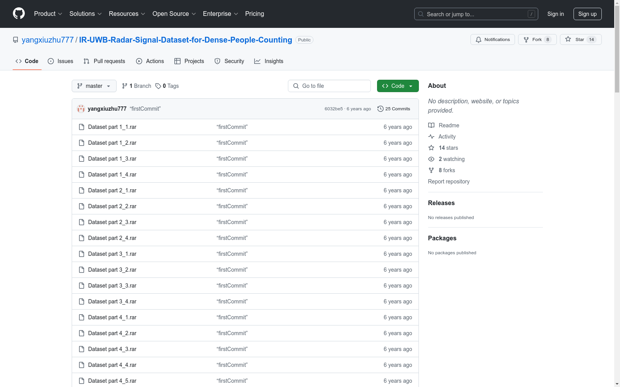The height and width of the screenshot is (387, 620).
Task: Open the Product dropdown menu
Action: [x=48, y=14]
